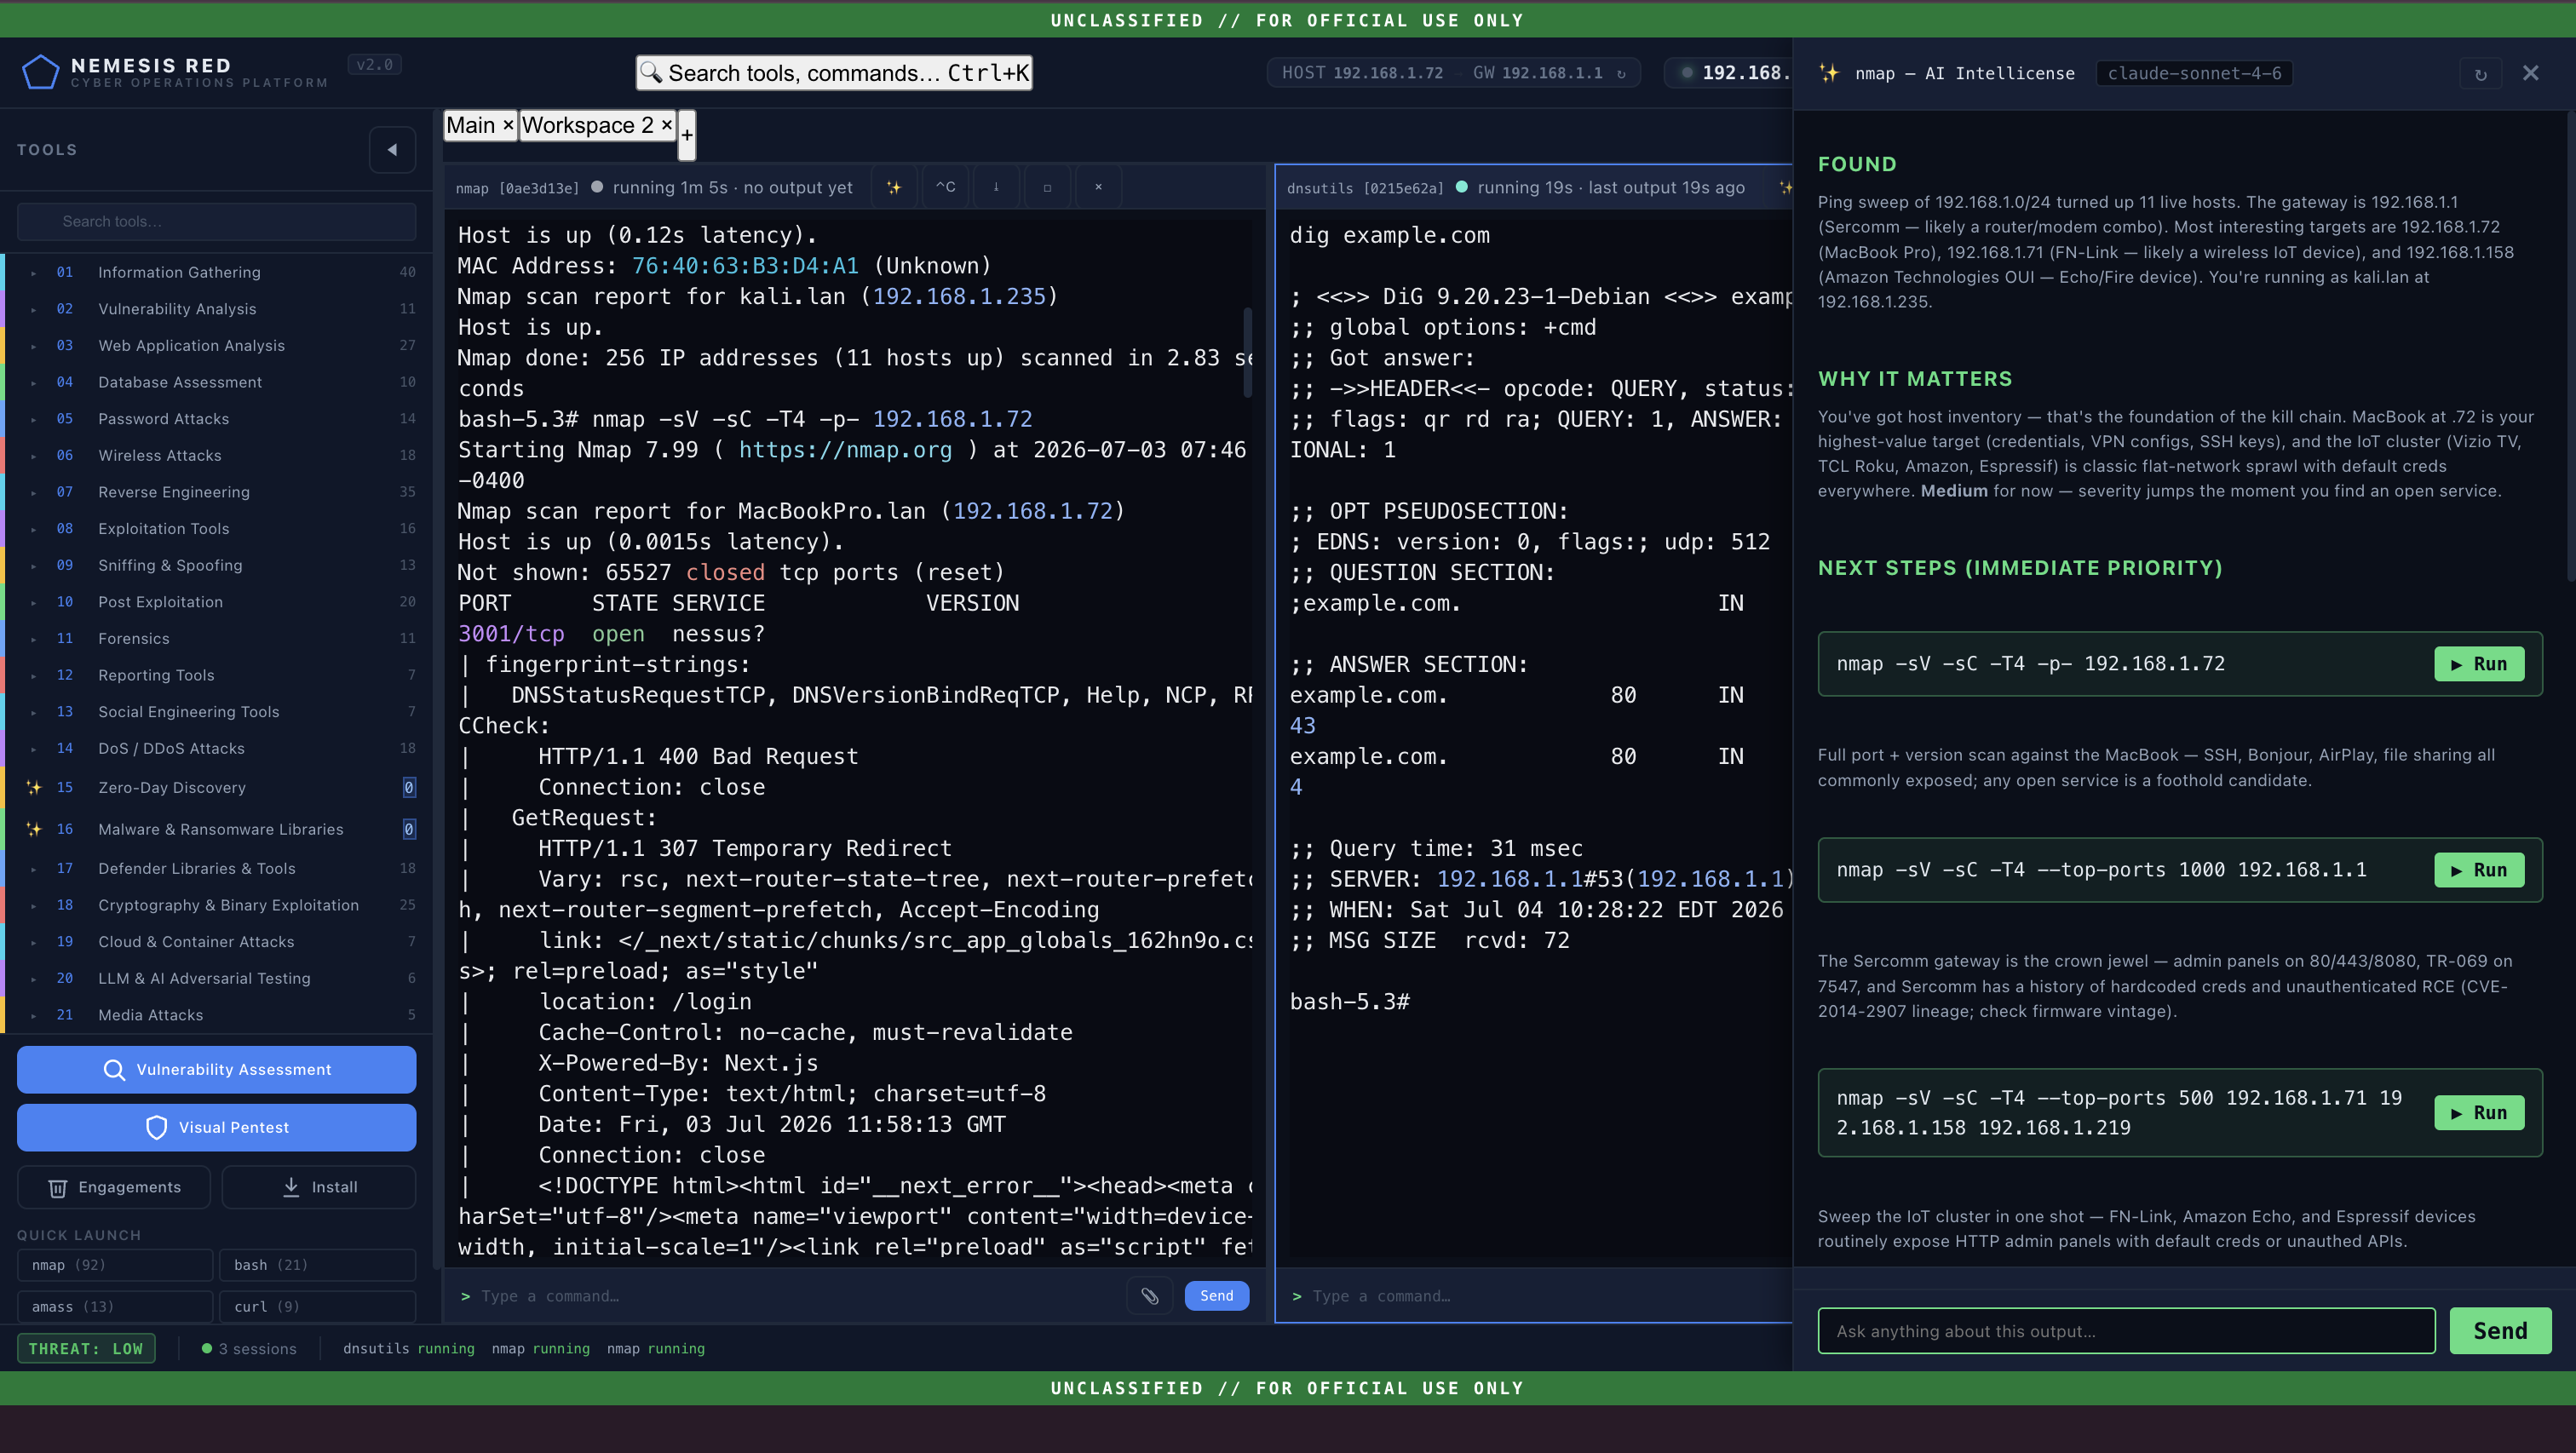
Task: Click the Nemesis Red hexagon logo
Action: [x=41, y=72]
